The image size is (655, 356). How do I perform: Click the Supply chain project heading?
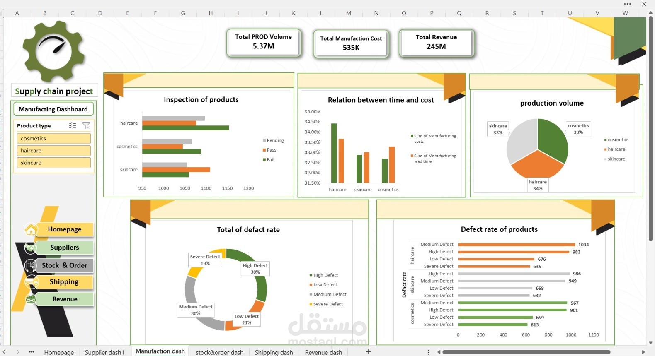pos(54,91)
